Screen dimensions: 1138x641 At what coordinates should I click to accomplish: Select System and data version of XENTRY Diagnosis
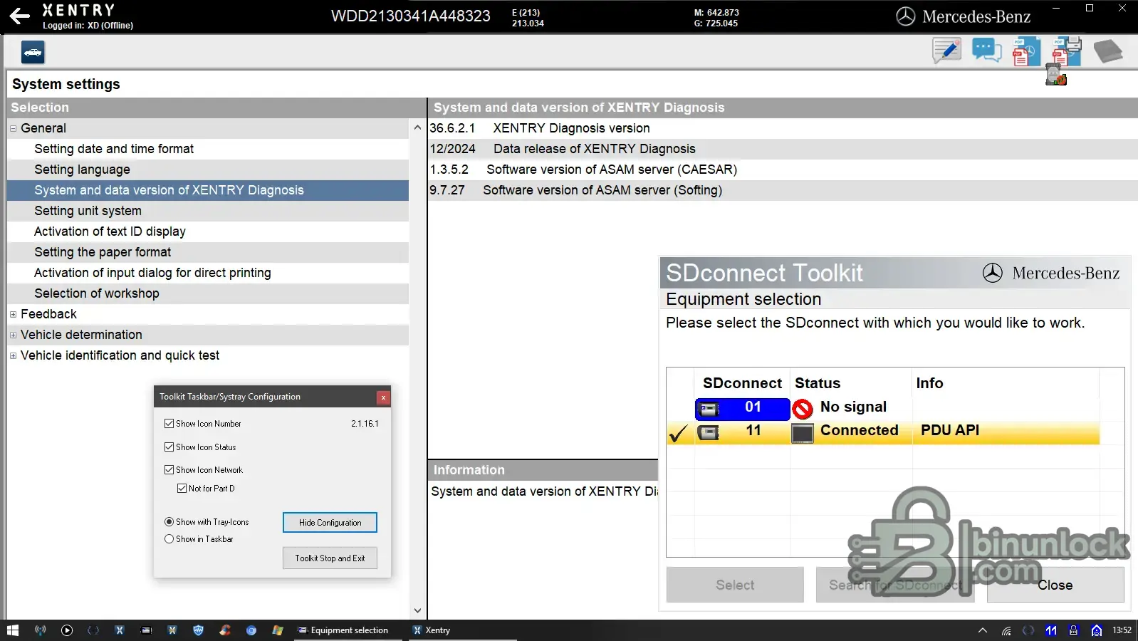(x=208, y=190)
